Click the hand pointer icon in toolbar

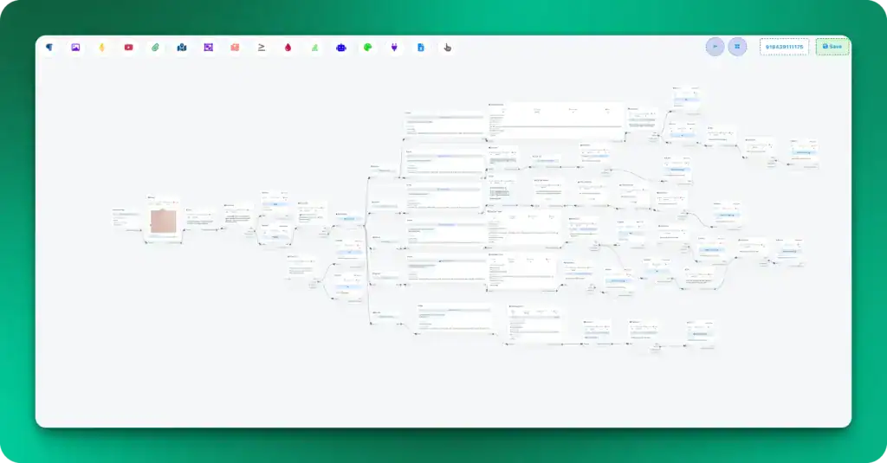pos(447,48)
